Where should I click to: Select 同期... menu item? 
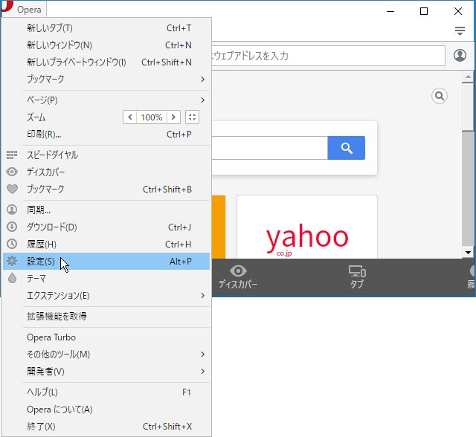click(106, 210)
